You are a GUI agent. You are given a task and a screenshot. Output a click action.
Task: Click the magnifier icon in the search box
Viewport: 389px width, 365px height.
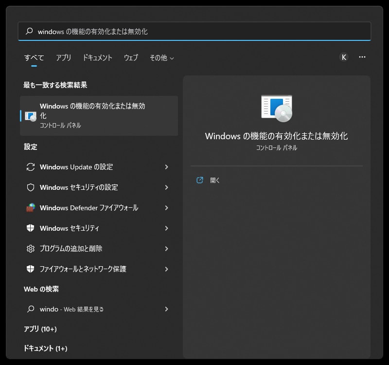pyautogui.click(x=28, y=31)
